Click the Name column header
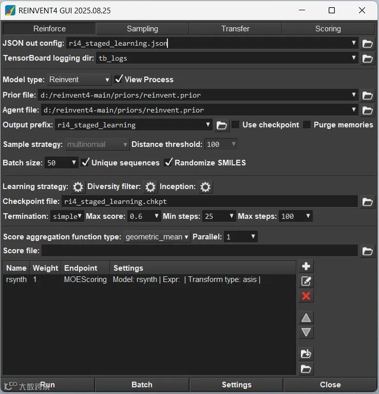This screenshot has width=379, height=394. [x=16, y=268]
